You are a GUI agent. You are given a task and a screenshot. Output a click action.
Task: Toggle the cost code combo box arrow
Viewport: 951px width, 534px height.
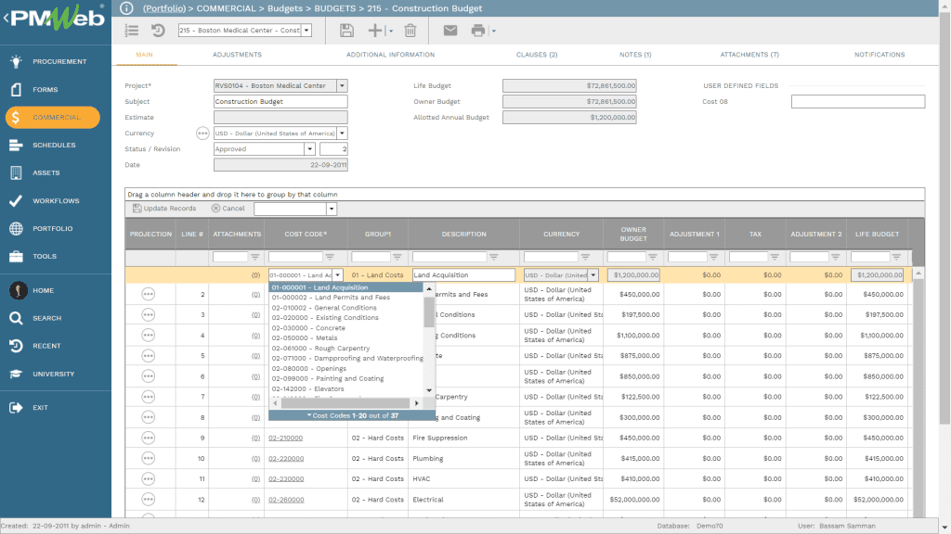[x=338, y=274]
